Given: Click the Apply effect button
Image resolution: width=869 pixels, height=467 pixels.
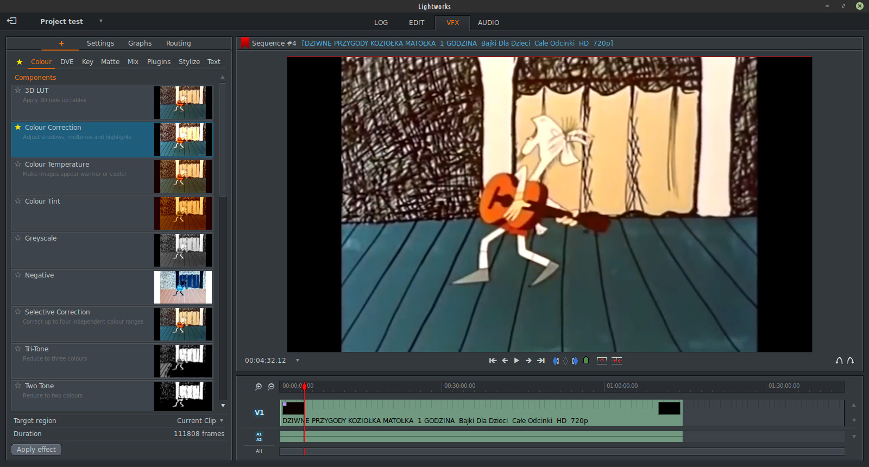Looking at the screenshot, I should pyautogui.click(x=36, y=450).
